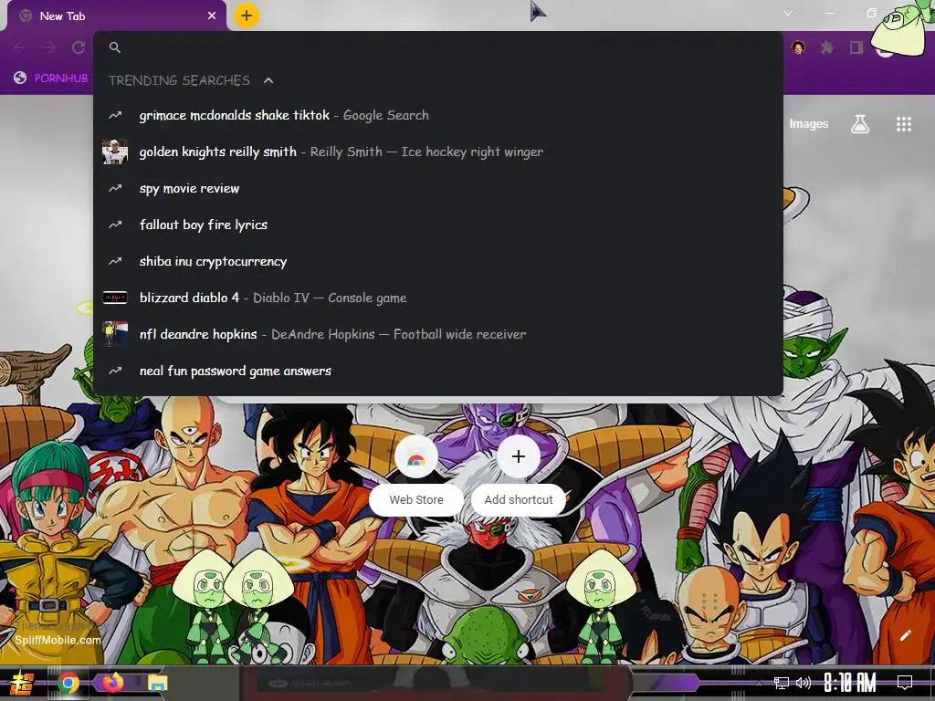The width and height of the screenshot is (935, 701).
Task: Show hidden system tray icons chevron
Action: (x=759, y=683)
